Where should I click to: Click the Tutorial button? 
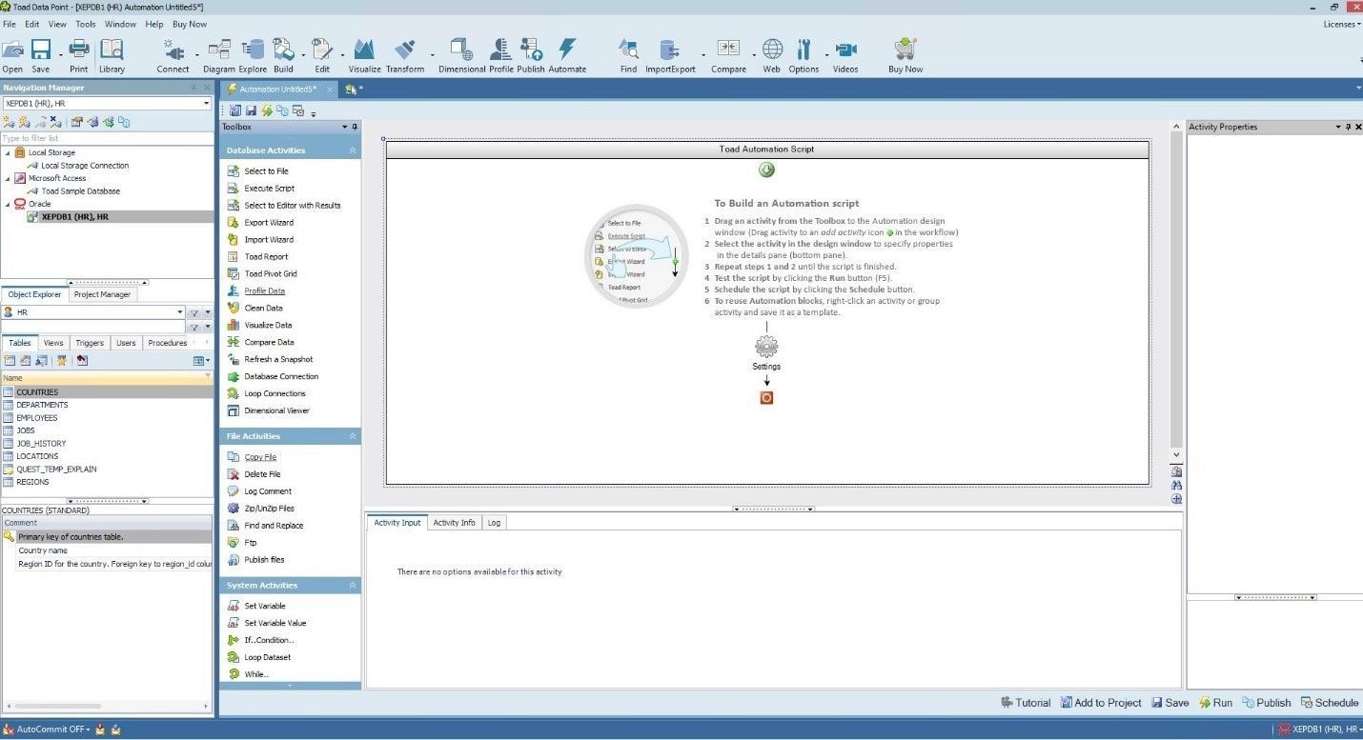click(1026, 703)
